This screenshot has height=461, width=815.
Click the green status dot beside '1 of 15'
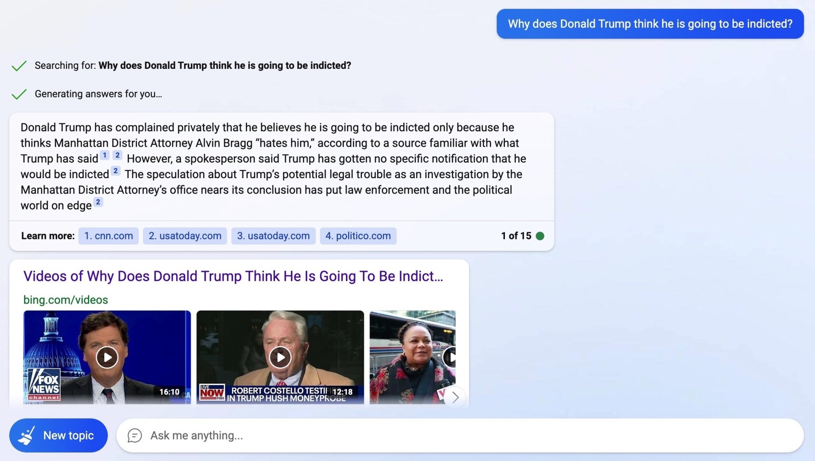pyautogui.click(x=540, y=236)
